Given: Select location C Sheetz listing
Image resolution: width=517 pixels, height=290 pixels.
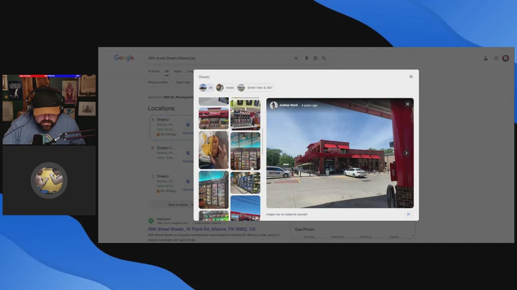Looking at the screenshot, I should tap(172, 183).
